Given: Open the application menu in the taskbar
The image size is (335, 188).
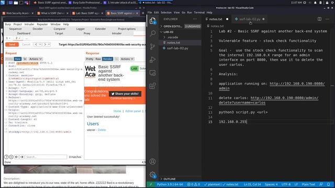Looking at the screenshot, I should 3,3.
